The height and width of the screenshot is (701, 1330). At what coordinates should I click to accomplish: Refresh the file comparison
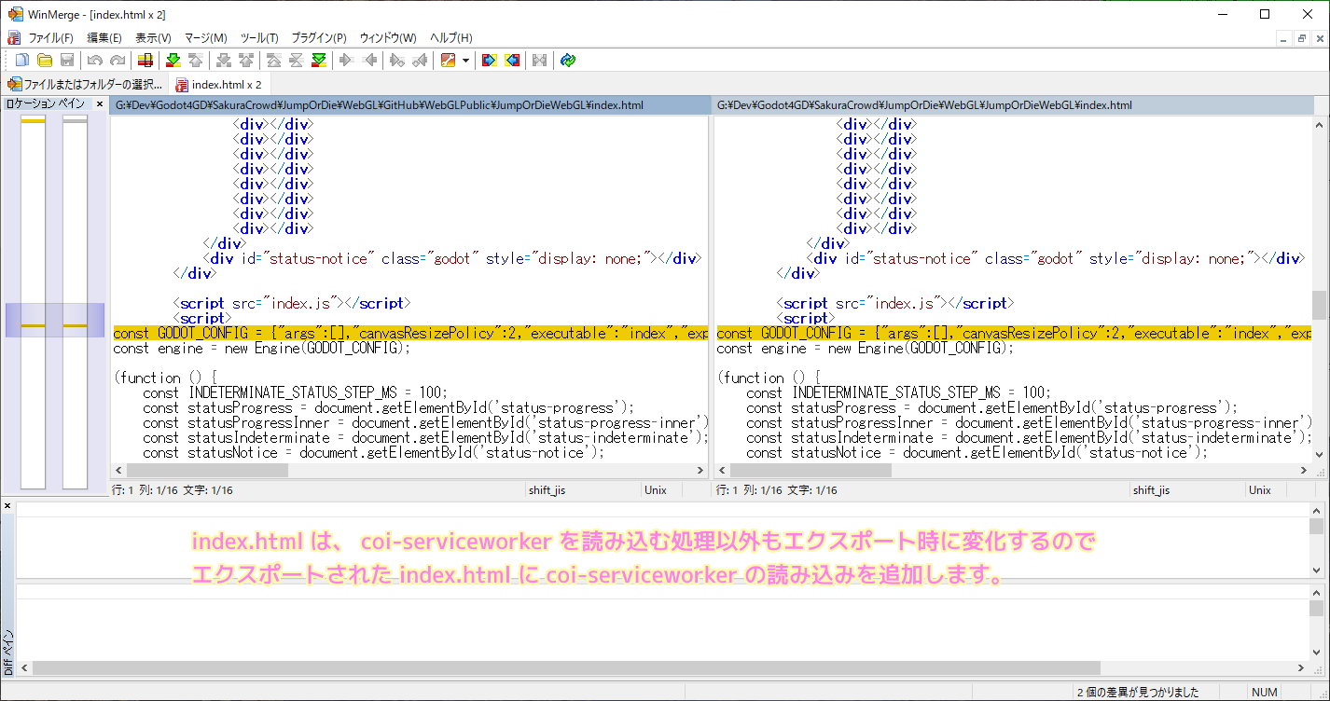coord(568,61)
